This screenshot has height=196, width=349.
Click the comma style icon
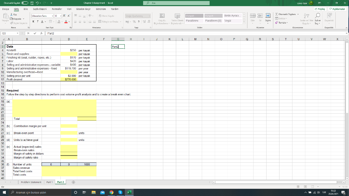(139, 22)
